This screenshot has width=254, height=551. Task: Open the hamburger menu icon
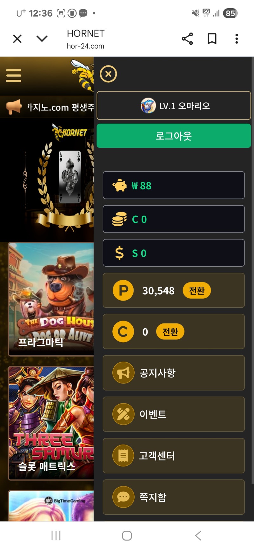[14, 76]
